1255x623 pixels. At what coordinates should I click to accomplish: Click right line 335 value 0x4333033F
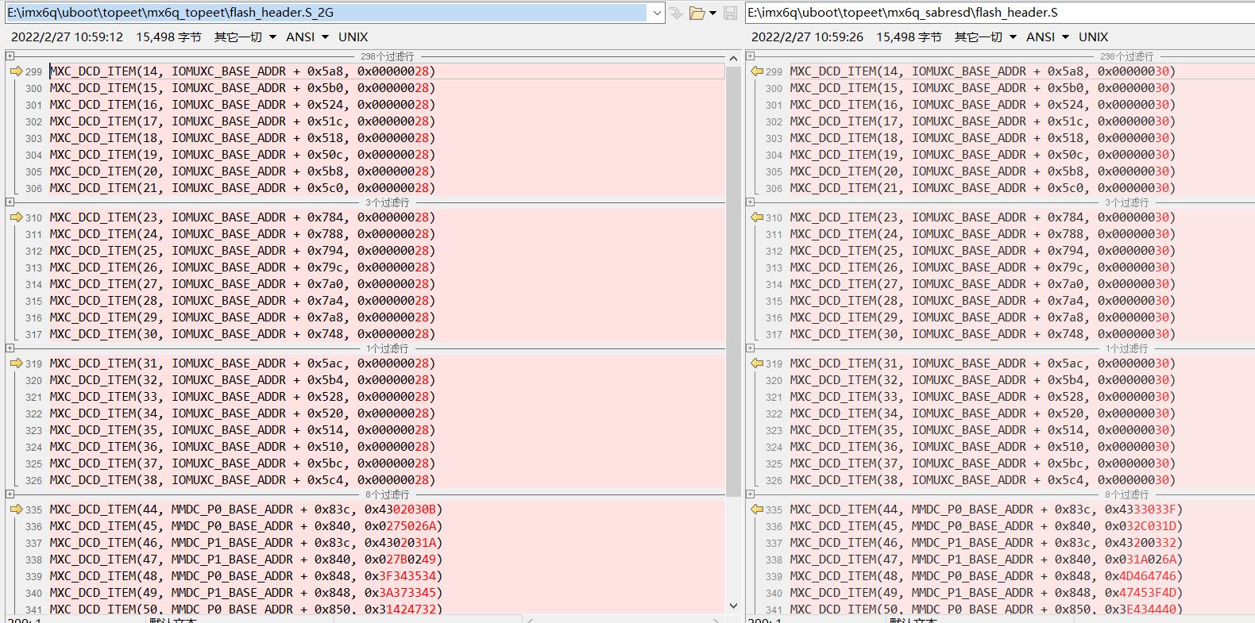[1141, 510]
